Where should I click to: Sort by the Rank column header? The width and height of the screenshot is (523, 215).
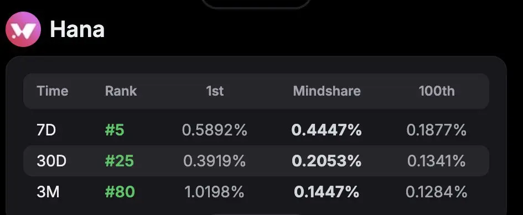point(121,91)
